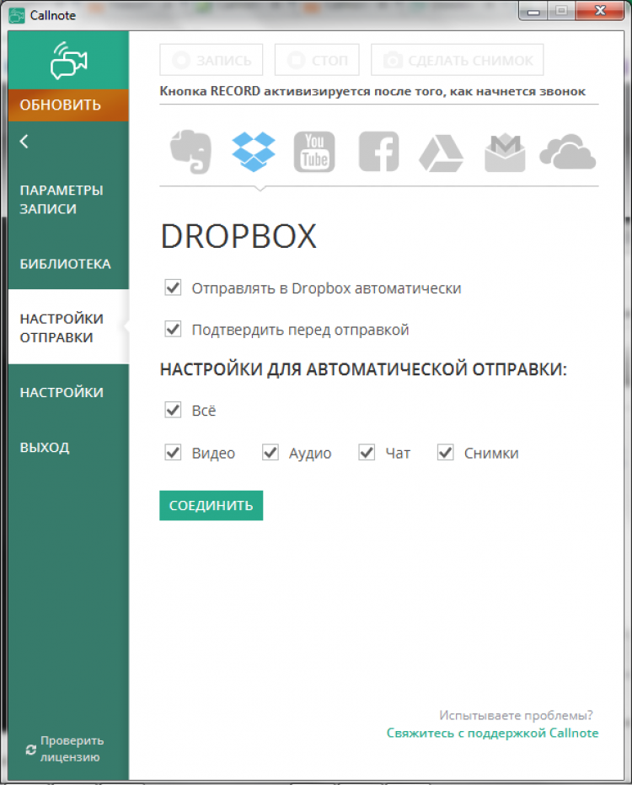Viewport: 632px width, 785px height.
Task: Toggle 'Отправлять в Dropbox автоматически' checkbox
Action: (x=173, y=288)
